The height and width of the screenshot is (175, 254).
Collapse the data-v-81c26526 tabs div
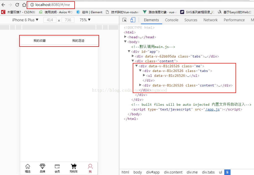click(x=140, y=70)
